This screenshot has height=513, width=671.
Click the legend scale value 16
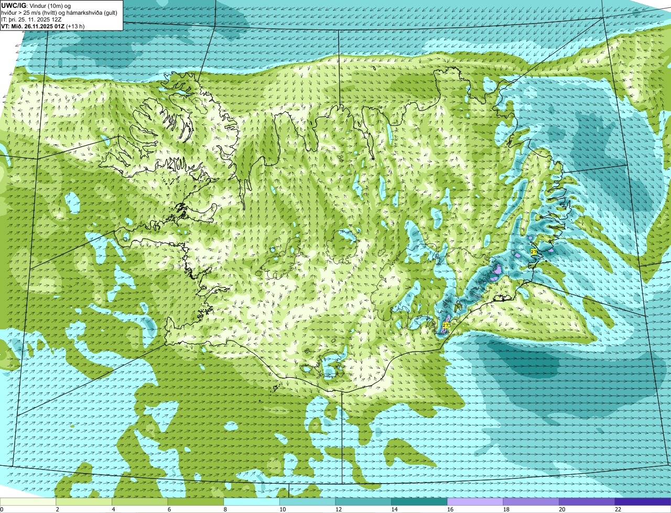pos(450,509)
